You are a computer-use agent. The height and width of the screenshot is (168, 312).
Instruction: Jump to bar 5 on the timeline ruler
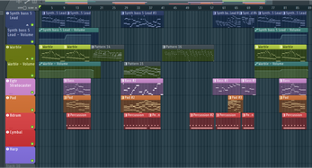click(52, 8)
